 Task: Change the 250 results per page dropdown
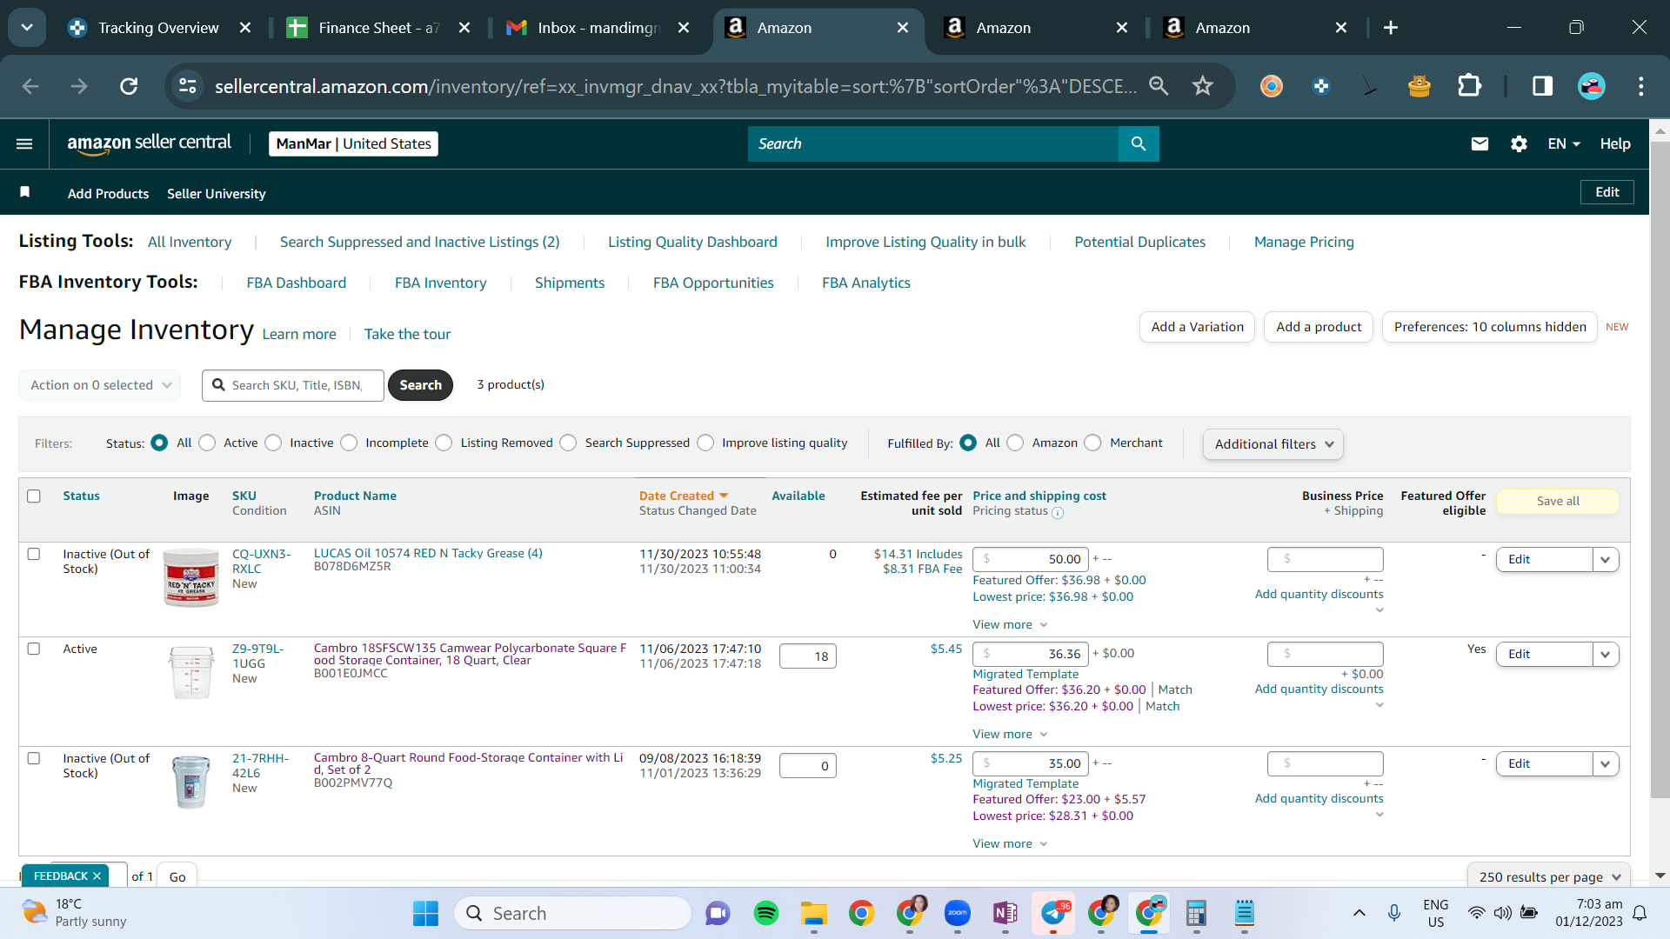pos(1548,876)
